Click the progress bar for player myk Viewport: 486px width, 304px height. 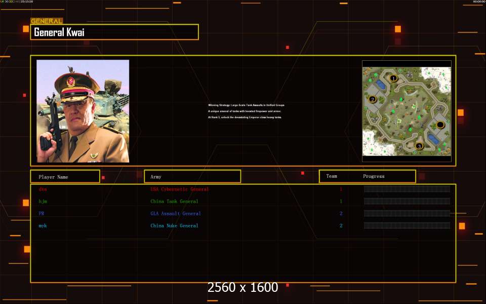point(407,226)
